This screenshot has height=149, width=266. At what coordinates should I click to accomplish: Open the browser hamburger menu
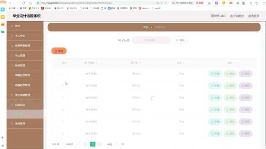click(x=264, y=3)
